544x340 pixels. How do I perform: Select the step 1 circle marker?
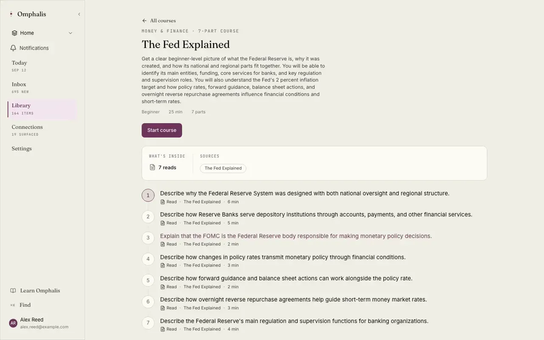148,195
